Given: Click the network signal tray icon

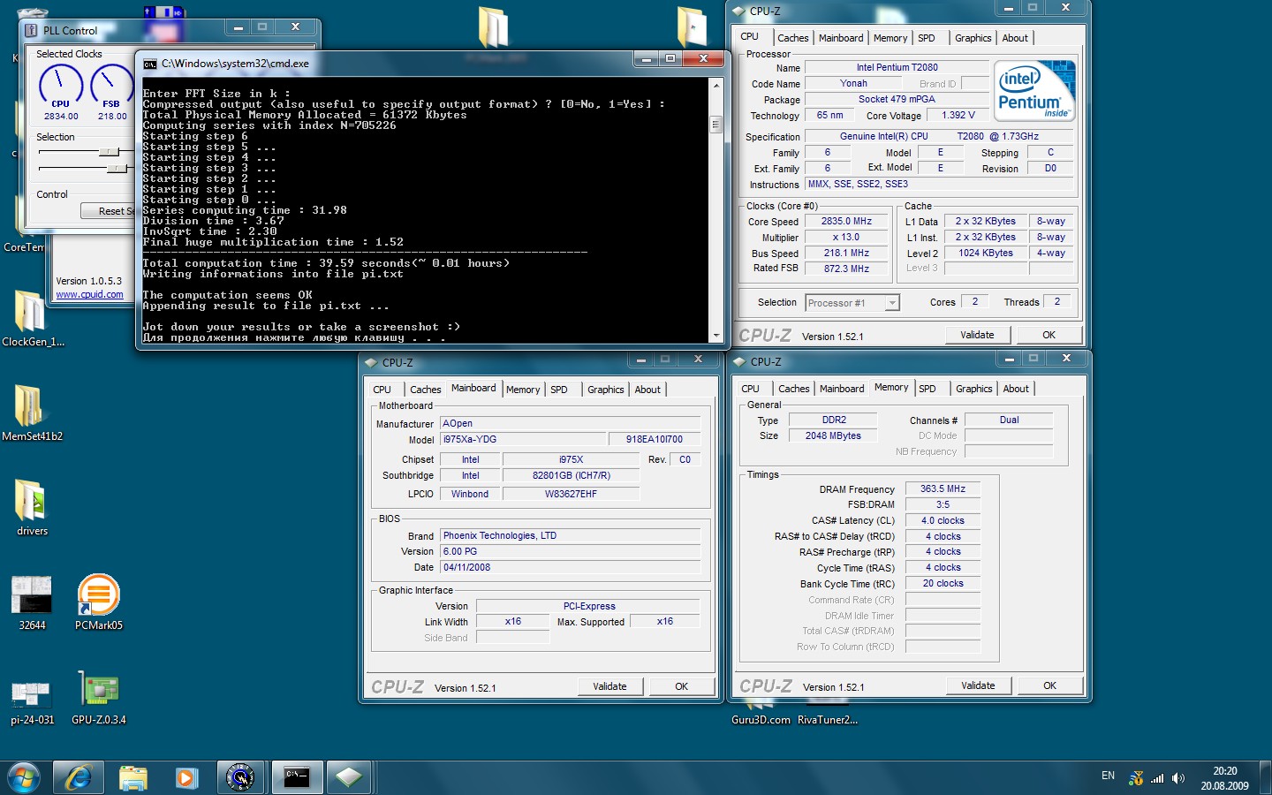Looking at the screenshot, I should click(1157, 778).
